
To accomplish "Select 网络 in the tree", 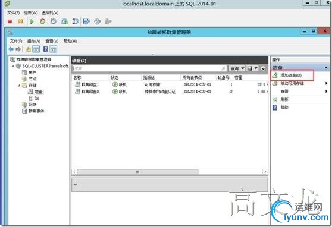I will tap(32, 105).
